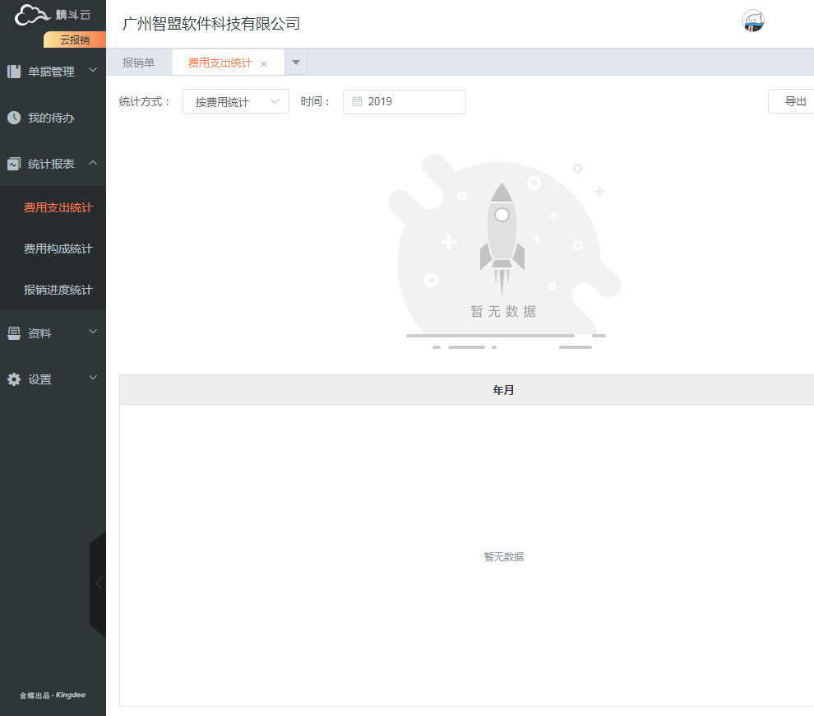Expand the 单据管理 menu chevron
814x716 pixels.
click(x=93, y=70)
